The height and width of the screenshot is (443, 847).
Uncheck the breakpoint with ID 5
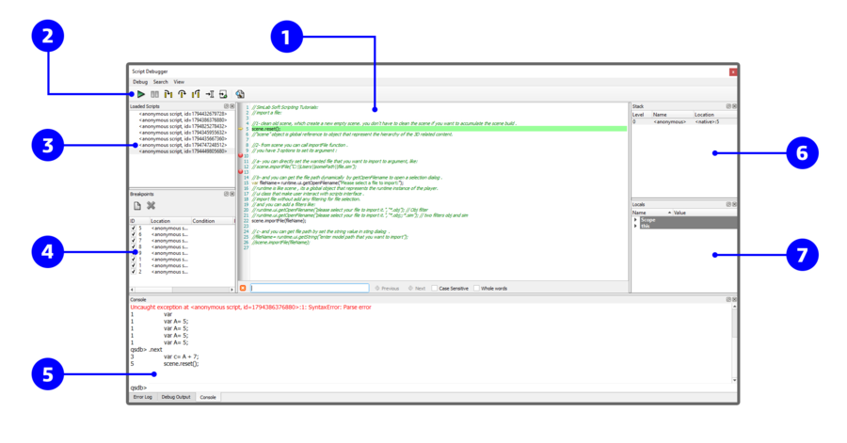(134, 229)
